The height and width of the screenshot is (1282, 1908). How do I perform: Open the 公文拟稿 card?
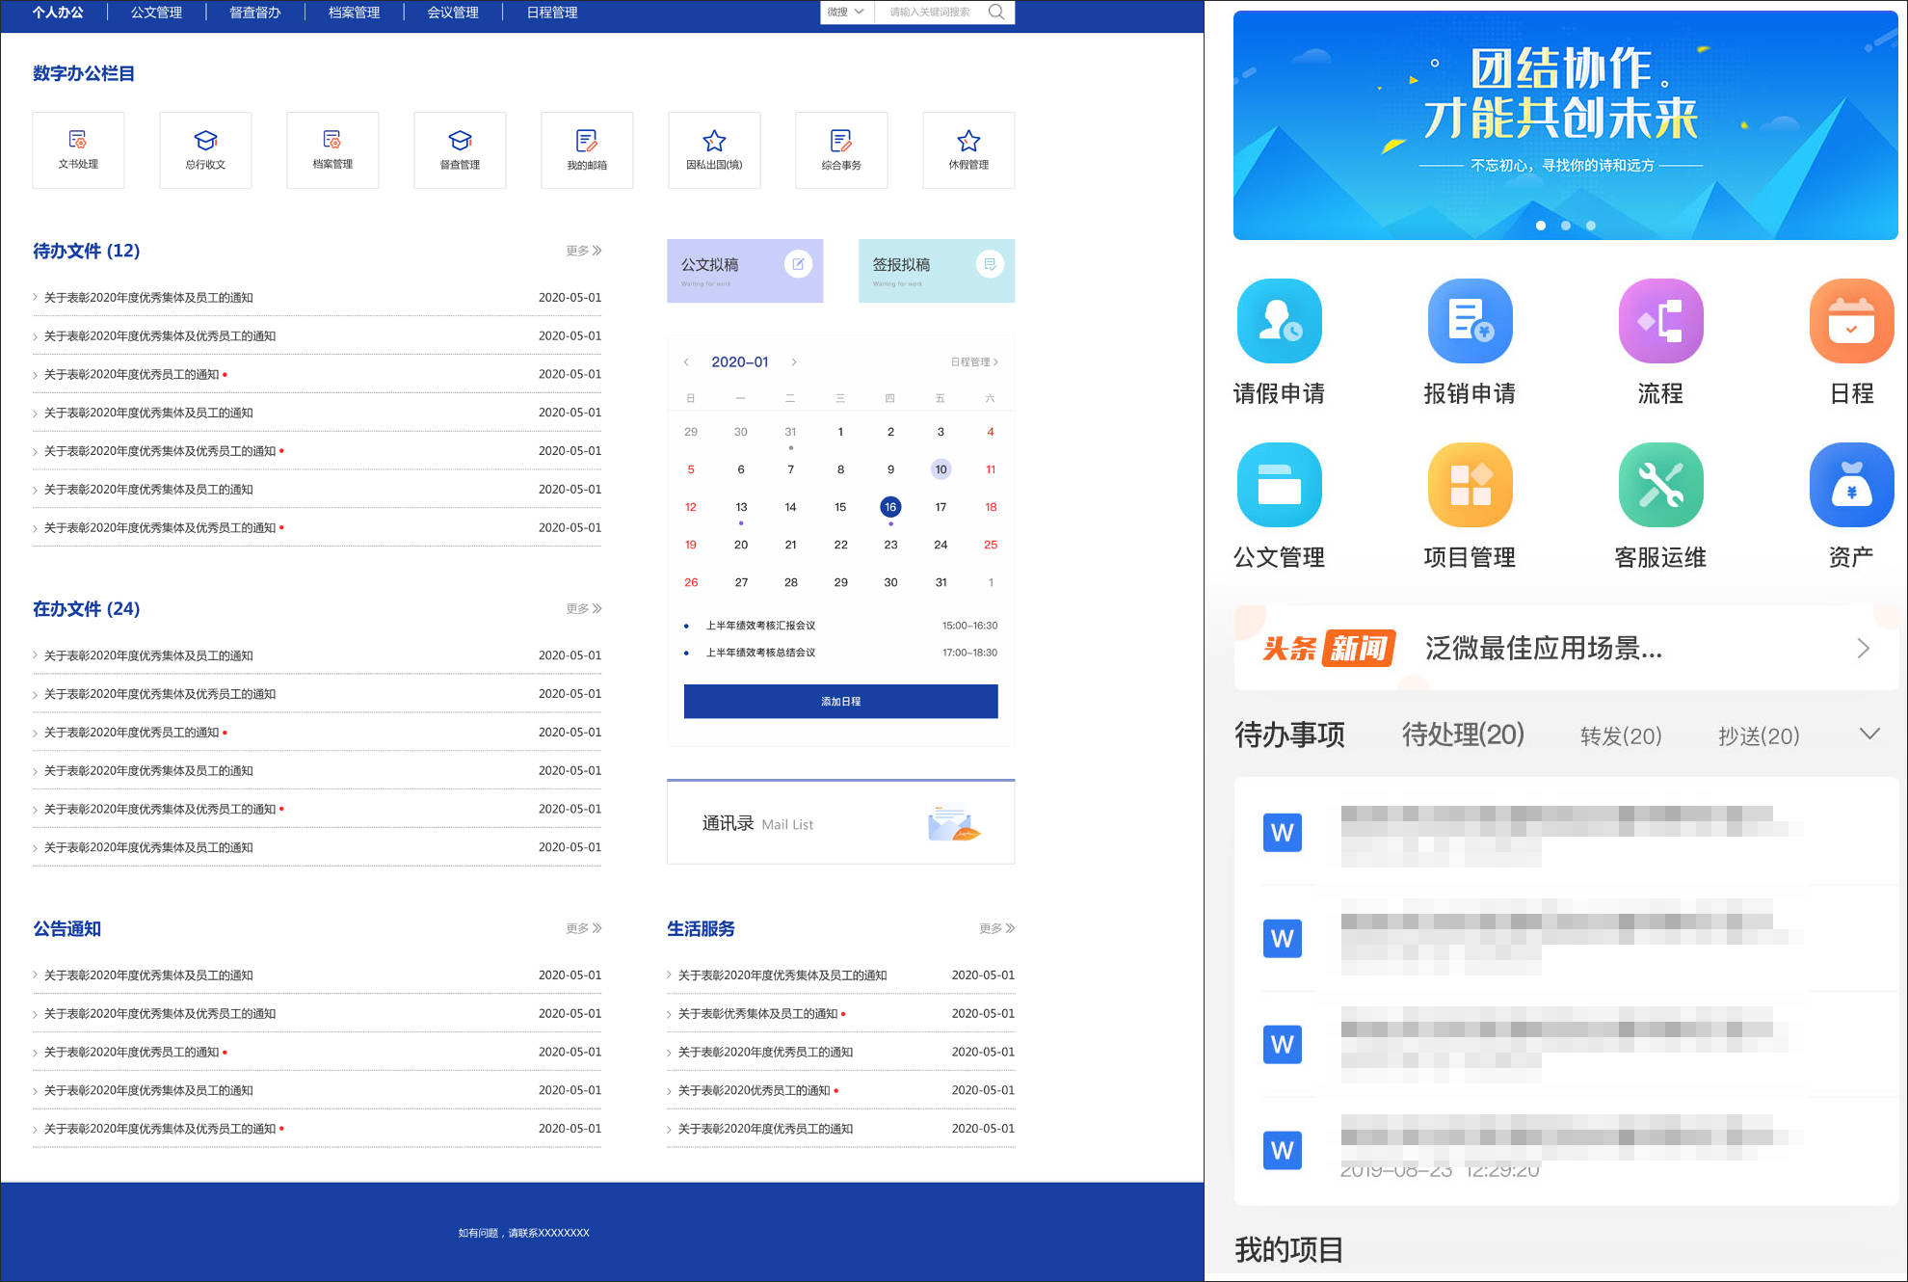coord(745,271)
